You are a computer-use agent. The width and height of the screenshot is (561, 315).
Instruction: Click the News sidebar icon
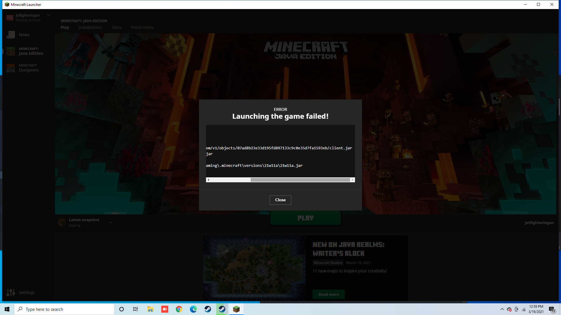(x=11, y=35)
